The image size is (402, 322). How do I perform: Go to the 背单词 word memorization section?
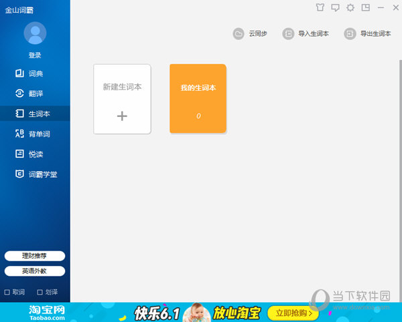[35, 134]
